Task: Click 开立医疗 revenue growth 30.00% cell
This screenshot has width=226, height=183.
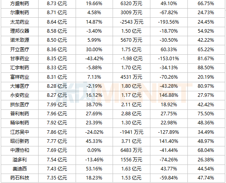Action: point(94,50)
